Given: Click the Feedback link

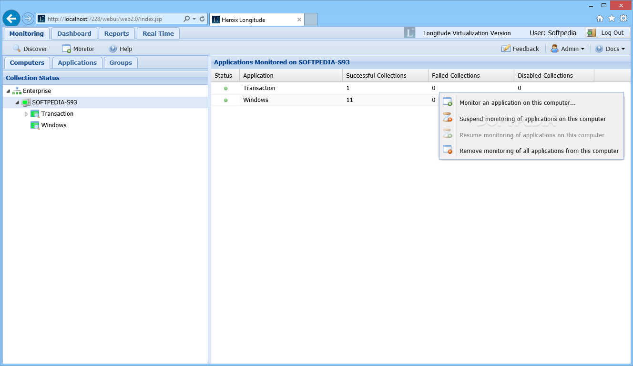Looking at the screenshot, I should pyautogui.click(x=526, y=49).
